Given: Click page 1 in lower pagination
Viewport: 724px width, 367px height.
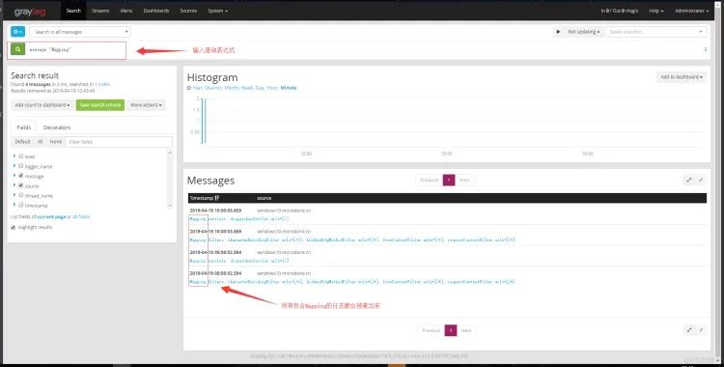Looking at the screenshot, I should pyautogui.click(x=451, y=330).
